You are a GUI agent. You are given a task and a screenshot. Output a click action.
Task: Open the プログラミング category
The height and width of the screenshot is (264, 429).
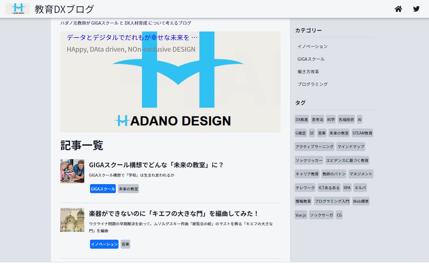tap(312, 84)
